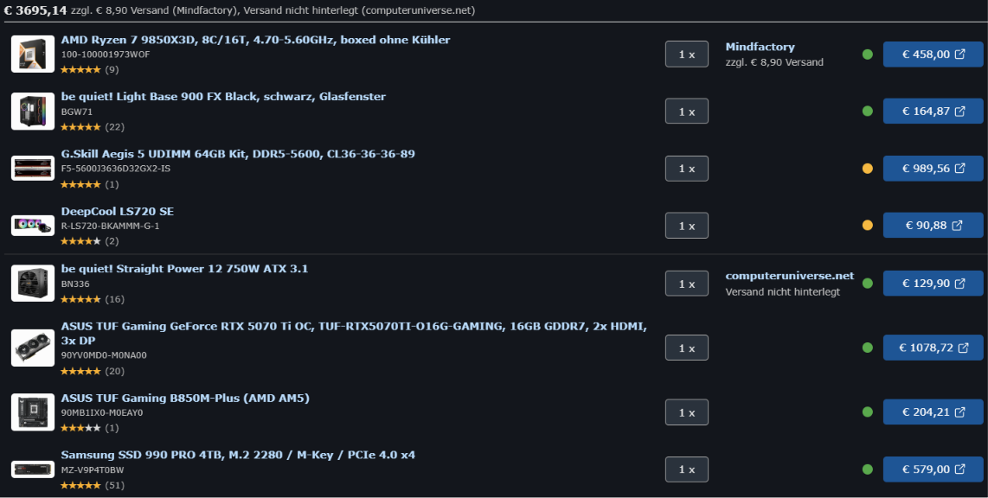Open the € 1078,72 offer for the RTX 5070 Ti
Viewport: 988px width, 498px height.
coord(933,348)
